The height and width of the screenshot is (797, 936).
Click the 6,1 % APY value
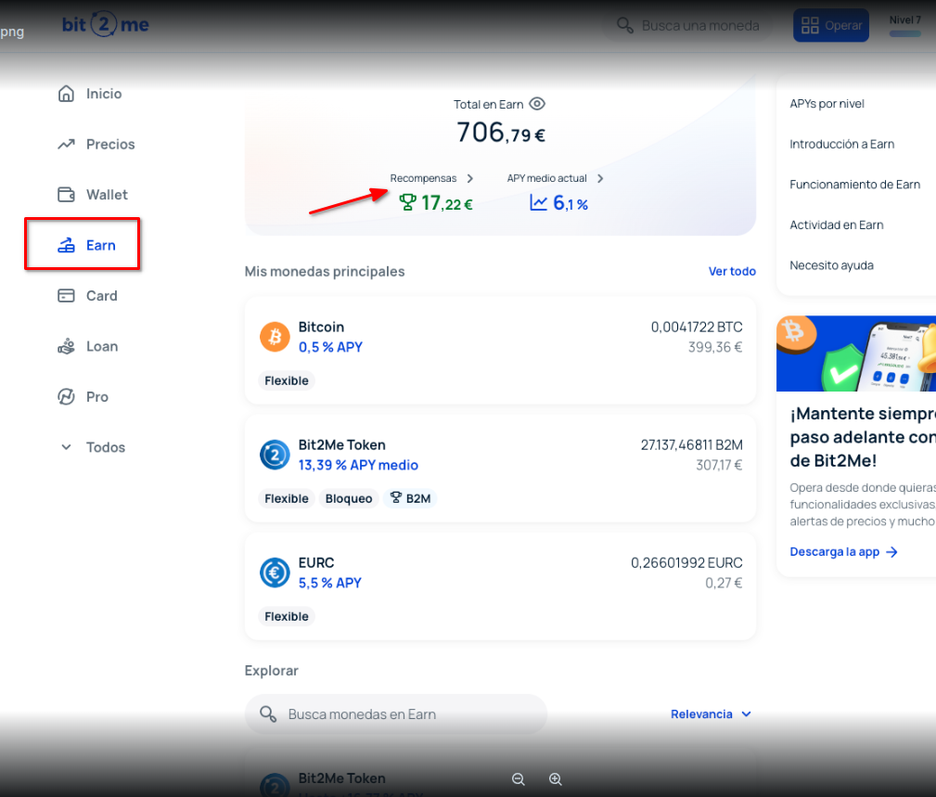[x=571, y=203]
